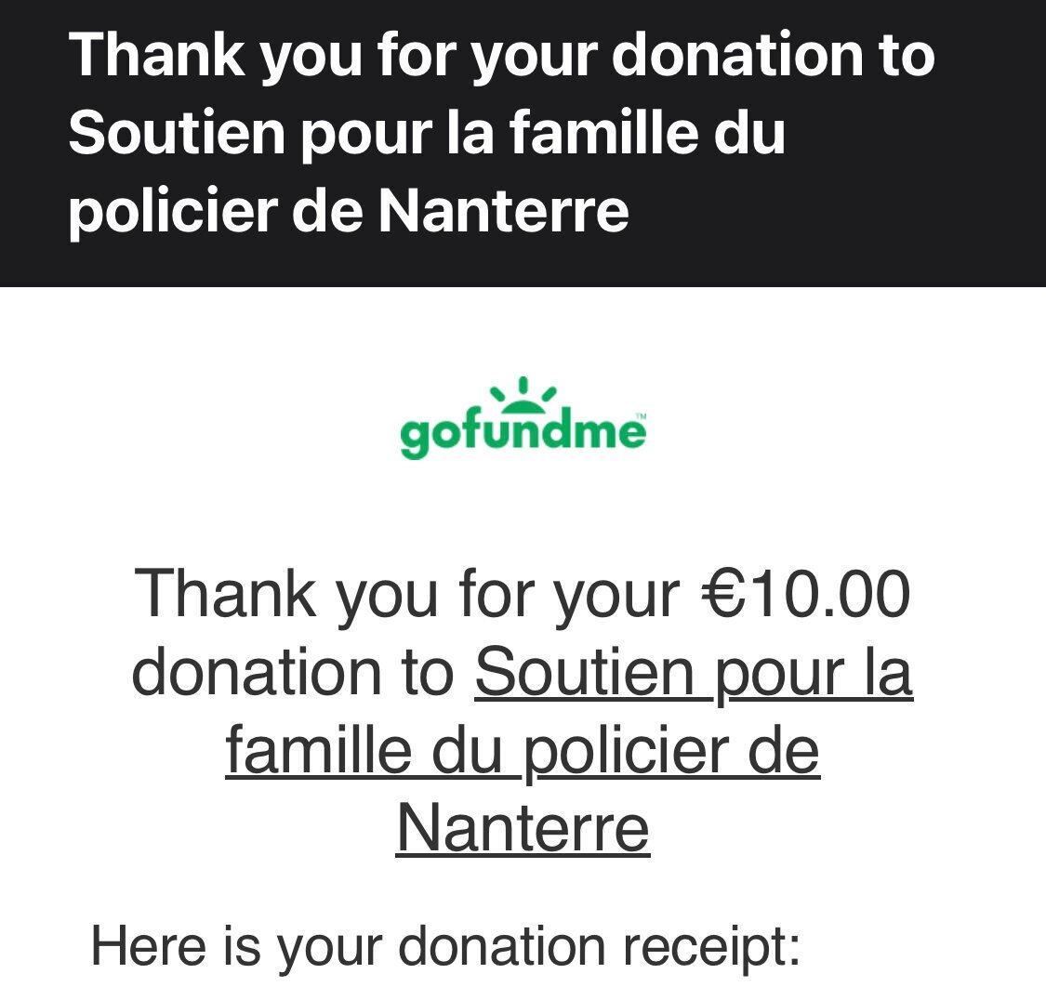Click the 'donation to' words before the link
The image size is (1046, 1000).
(x=293, y=672)
